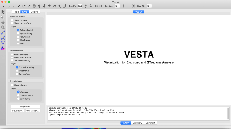Select the translate move tool
This screenshot has height=129, width=231.
coord(3,22)
